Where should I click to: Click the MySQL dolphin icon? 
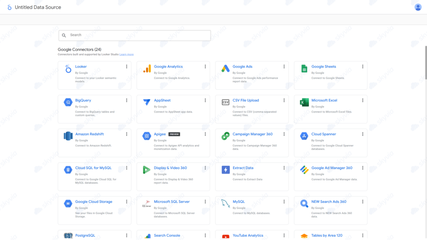click(x=226, y=203)
